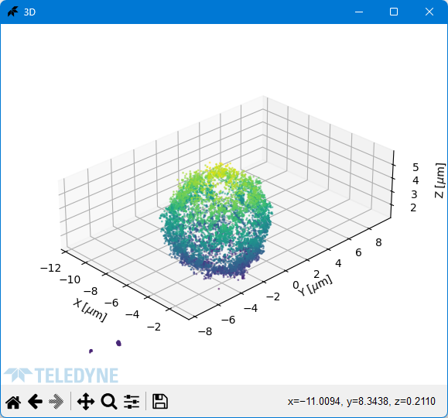The image size is (448, 418).
Task: Minimize the 3D window
Action: pos(359,12)
